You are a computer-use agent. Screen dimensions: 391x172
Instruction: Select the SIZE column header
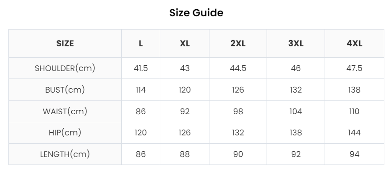click(65, 43)
